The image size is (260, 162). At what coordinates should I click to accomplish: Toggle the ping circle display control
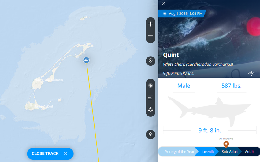coord(150,86)
